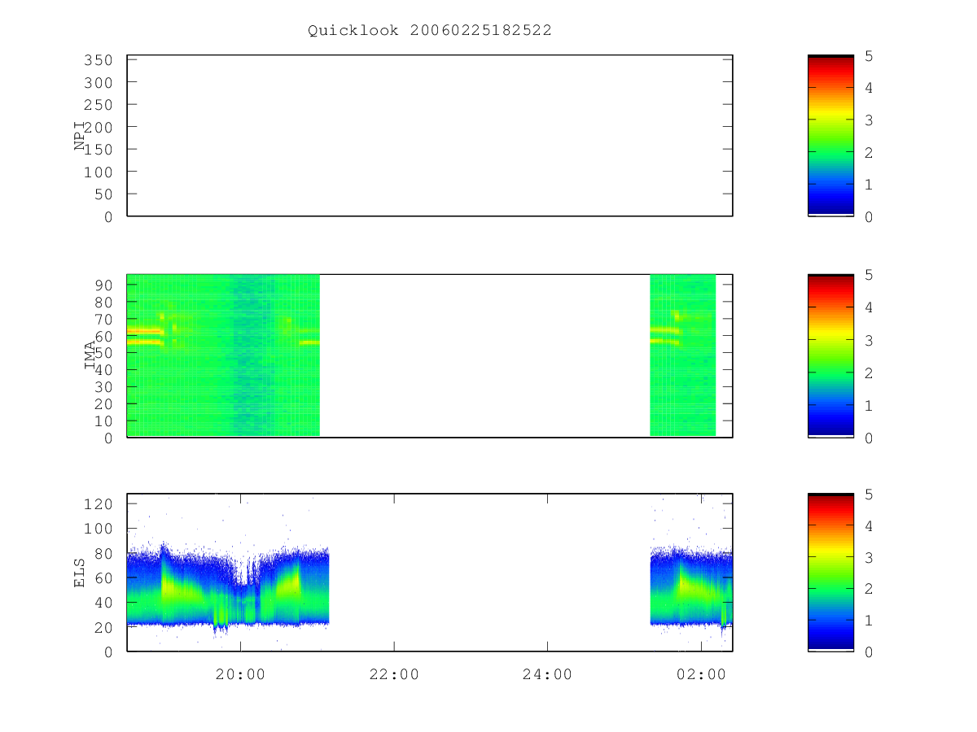Click the 22:00 time axis label
Viewport: 977px width, 732px height.
(394, 674)
